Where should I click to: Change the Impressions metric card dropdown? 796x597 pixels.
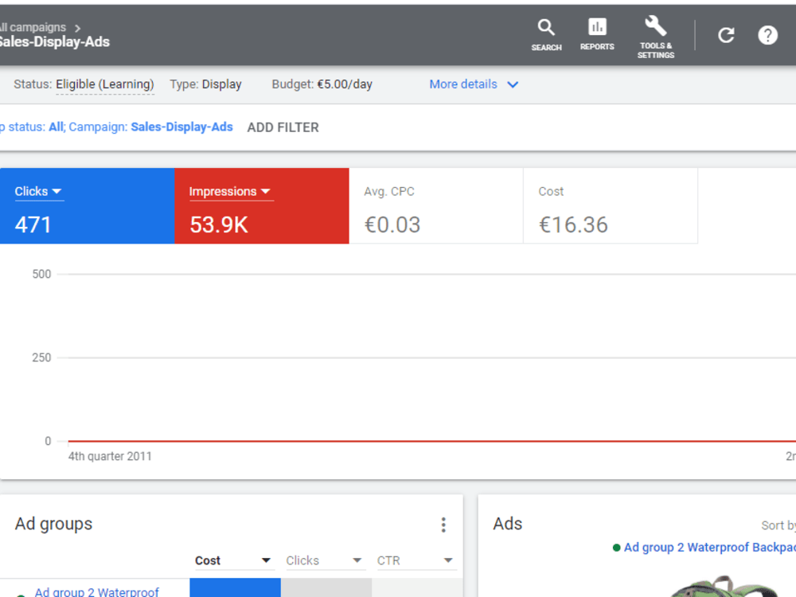(x=266, y=191)
